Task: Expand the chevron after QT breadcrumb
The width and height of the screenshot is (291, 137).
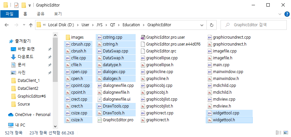Action: tap(119, 25)
